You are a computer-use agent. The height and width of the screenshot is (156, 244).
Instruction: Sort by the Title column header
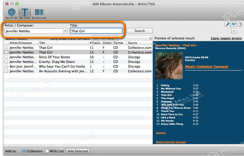point(42,43)
